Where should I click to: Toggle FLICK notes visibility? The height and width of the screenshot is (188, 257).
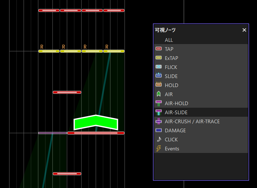coord(201,67)
